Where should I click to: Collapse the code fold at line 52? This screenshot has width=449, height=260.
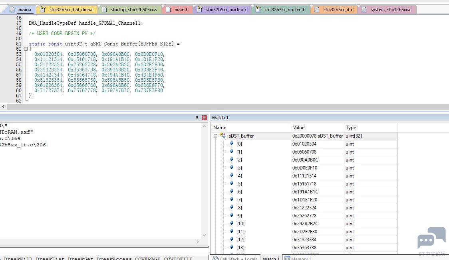click(x=26, y=49)
